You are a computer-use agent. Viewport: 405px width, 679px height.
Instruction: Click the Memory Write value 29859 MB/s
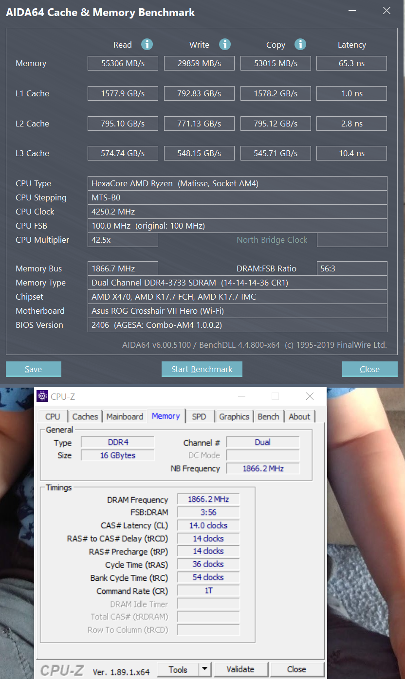point(199,63)
